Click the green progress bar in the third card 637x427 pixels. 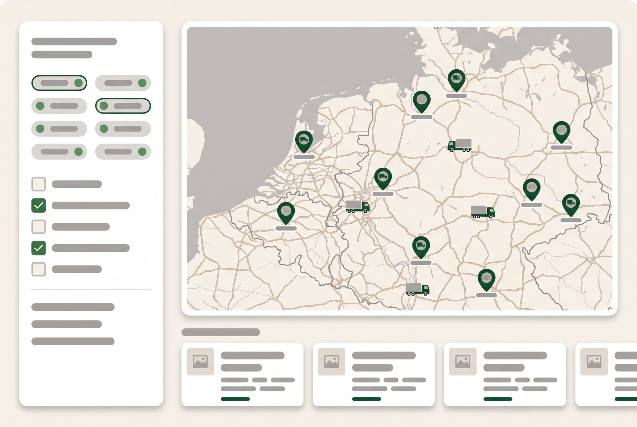click(x=498, y=399)
